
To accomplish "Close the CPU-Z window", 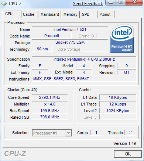I will click(x=134, y=2).
